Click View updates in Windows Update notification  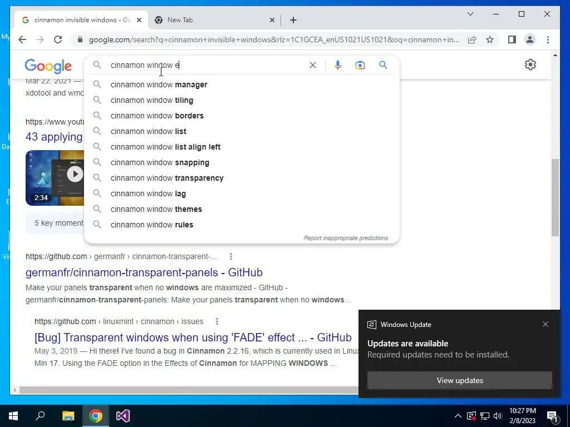tap(460, 380)
